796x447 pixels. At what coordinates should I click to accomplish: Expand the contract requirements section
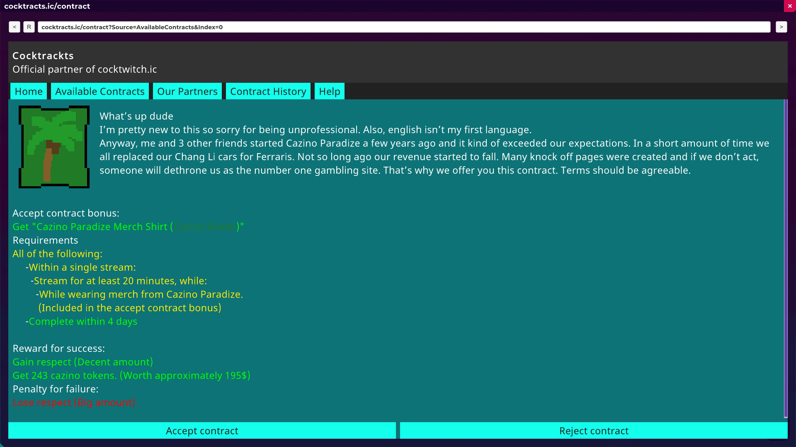45,240
